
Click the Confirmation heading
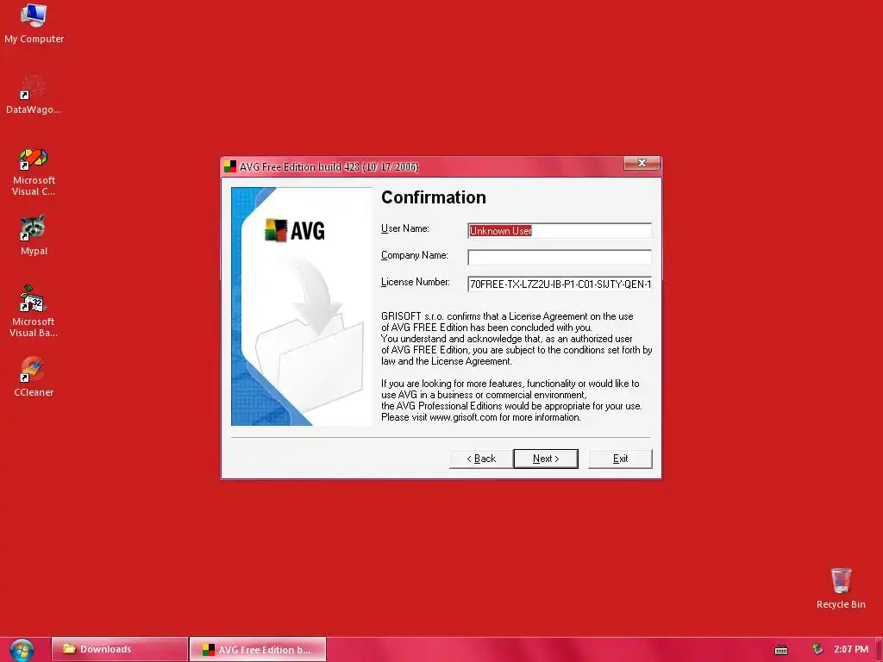(434, 197)
